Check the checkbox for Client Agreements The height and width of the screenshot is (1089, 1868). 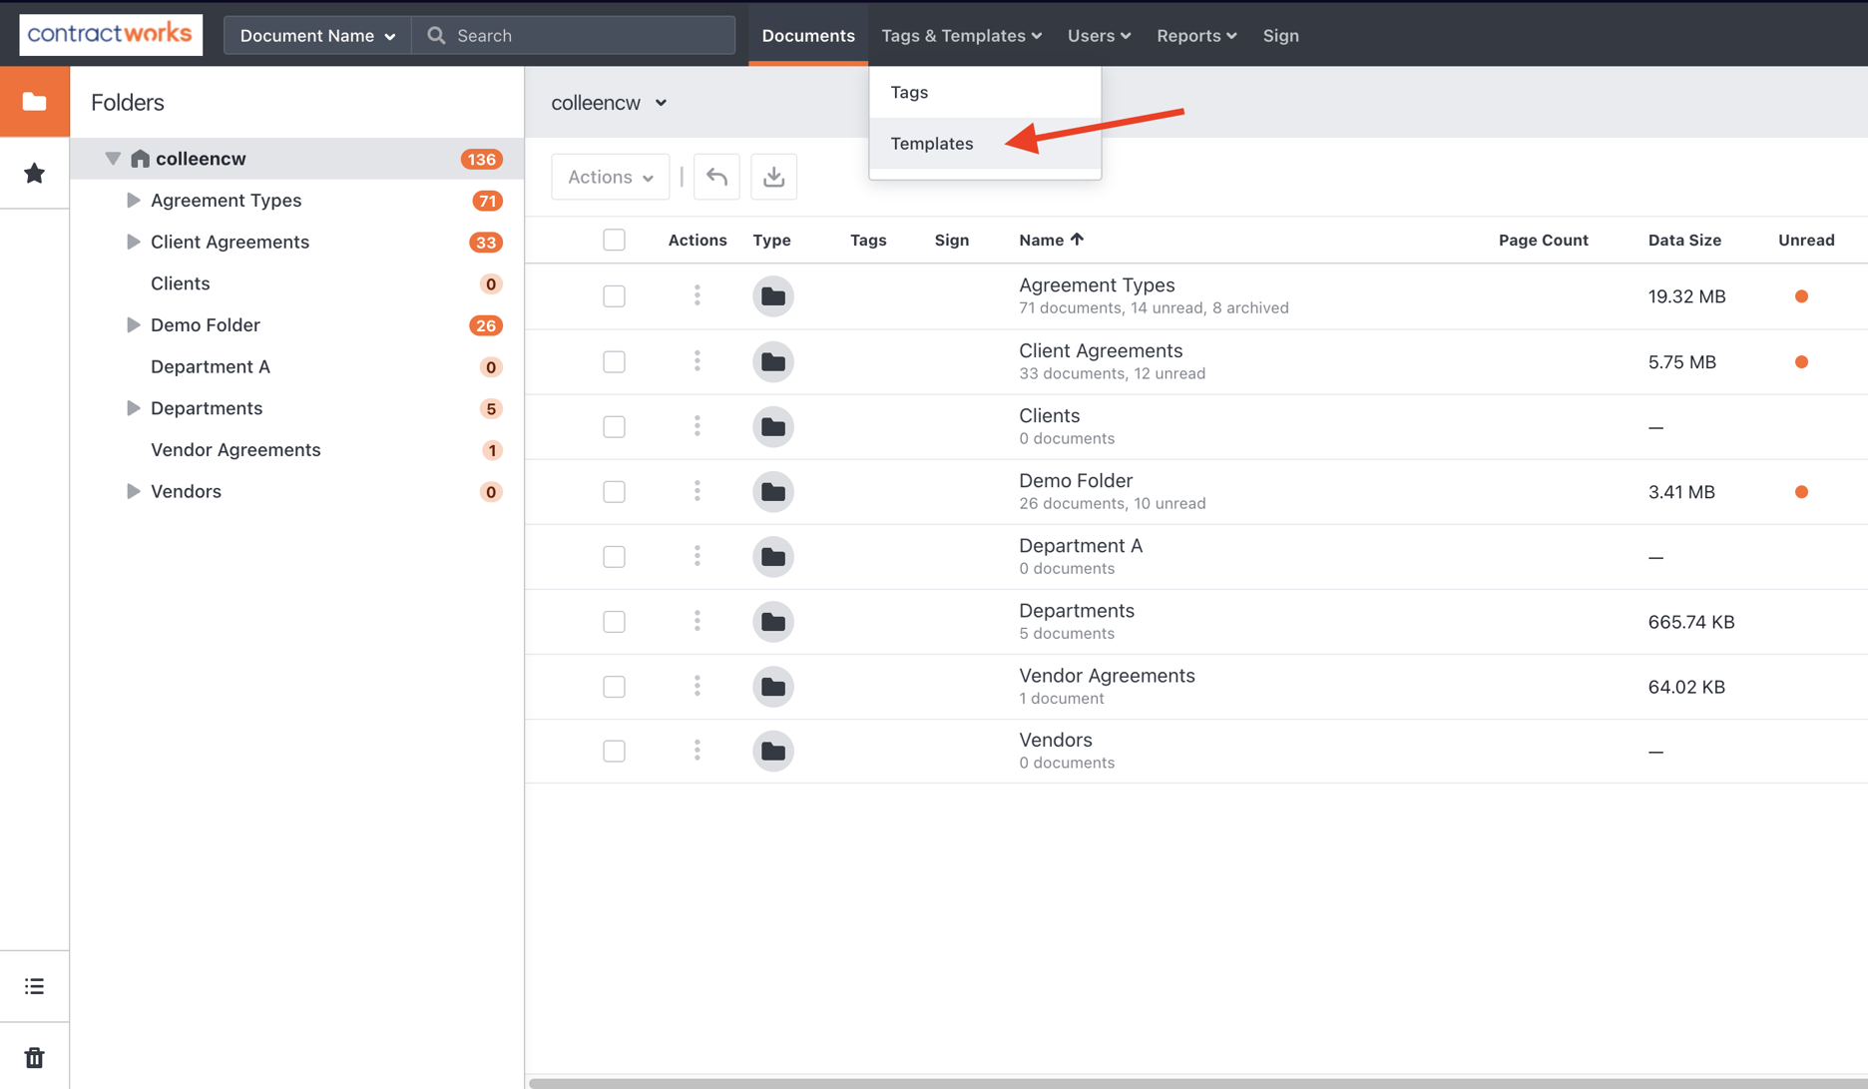(x=614, y=361)
